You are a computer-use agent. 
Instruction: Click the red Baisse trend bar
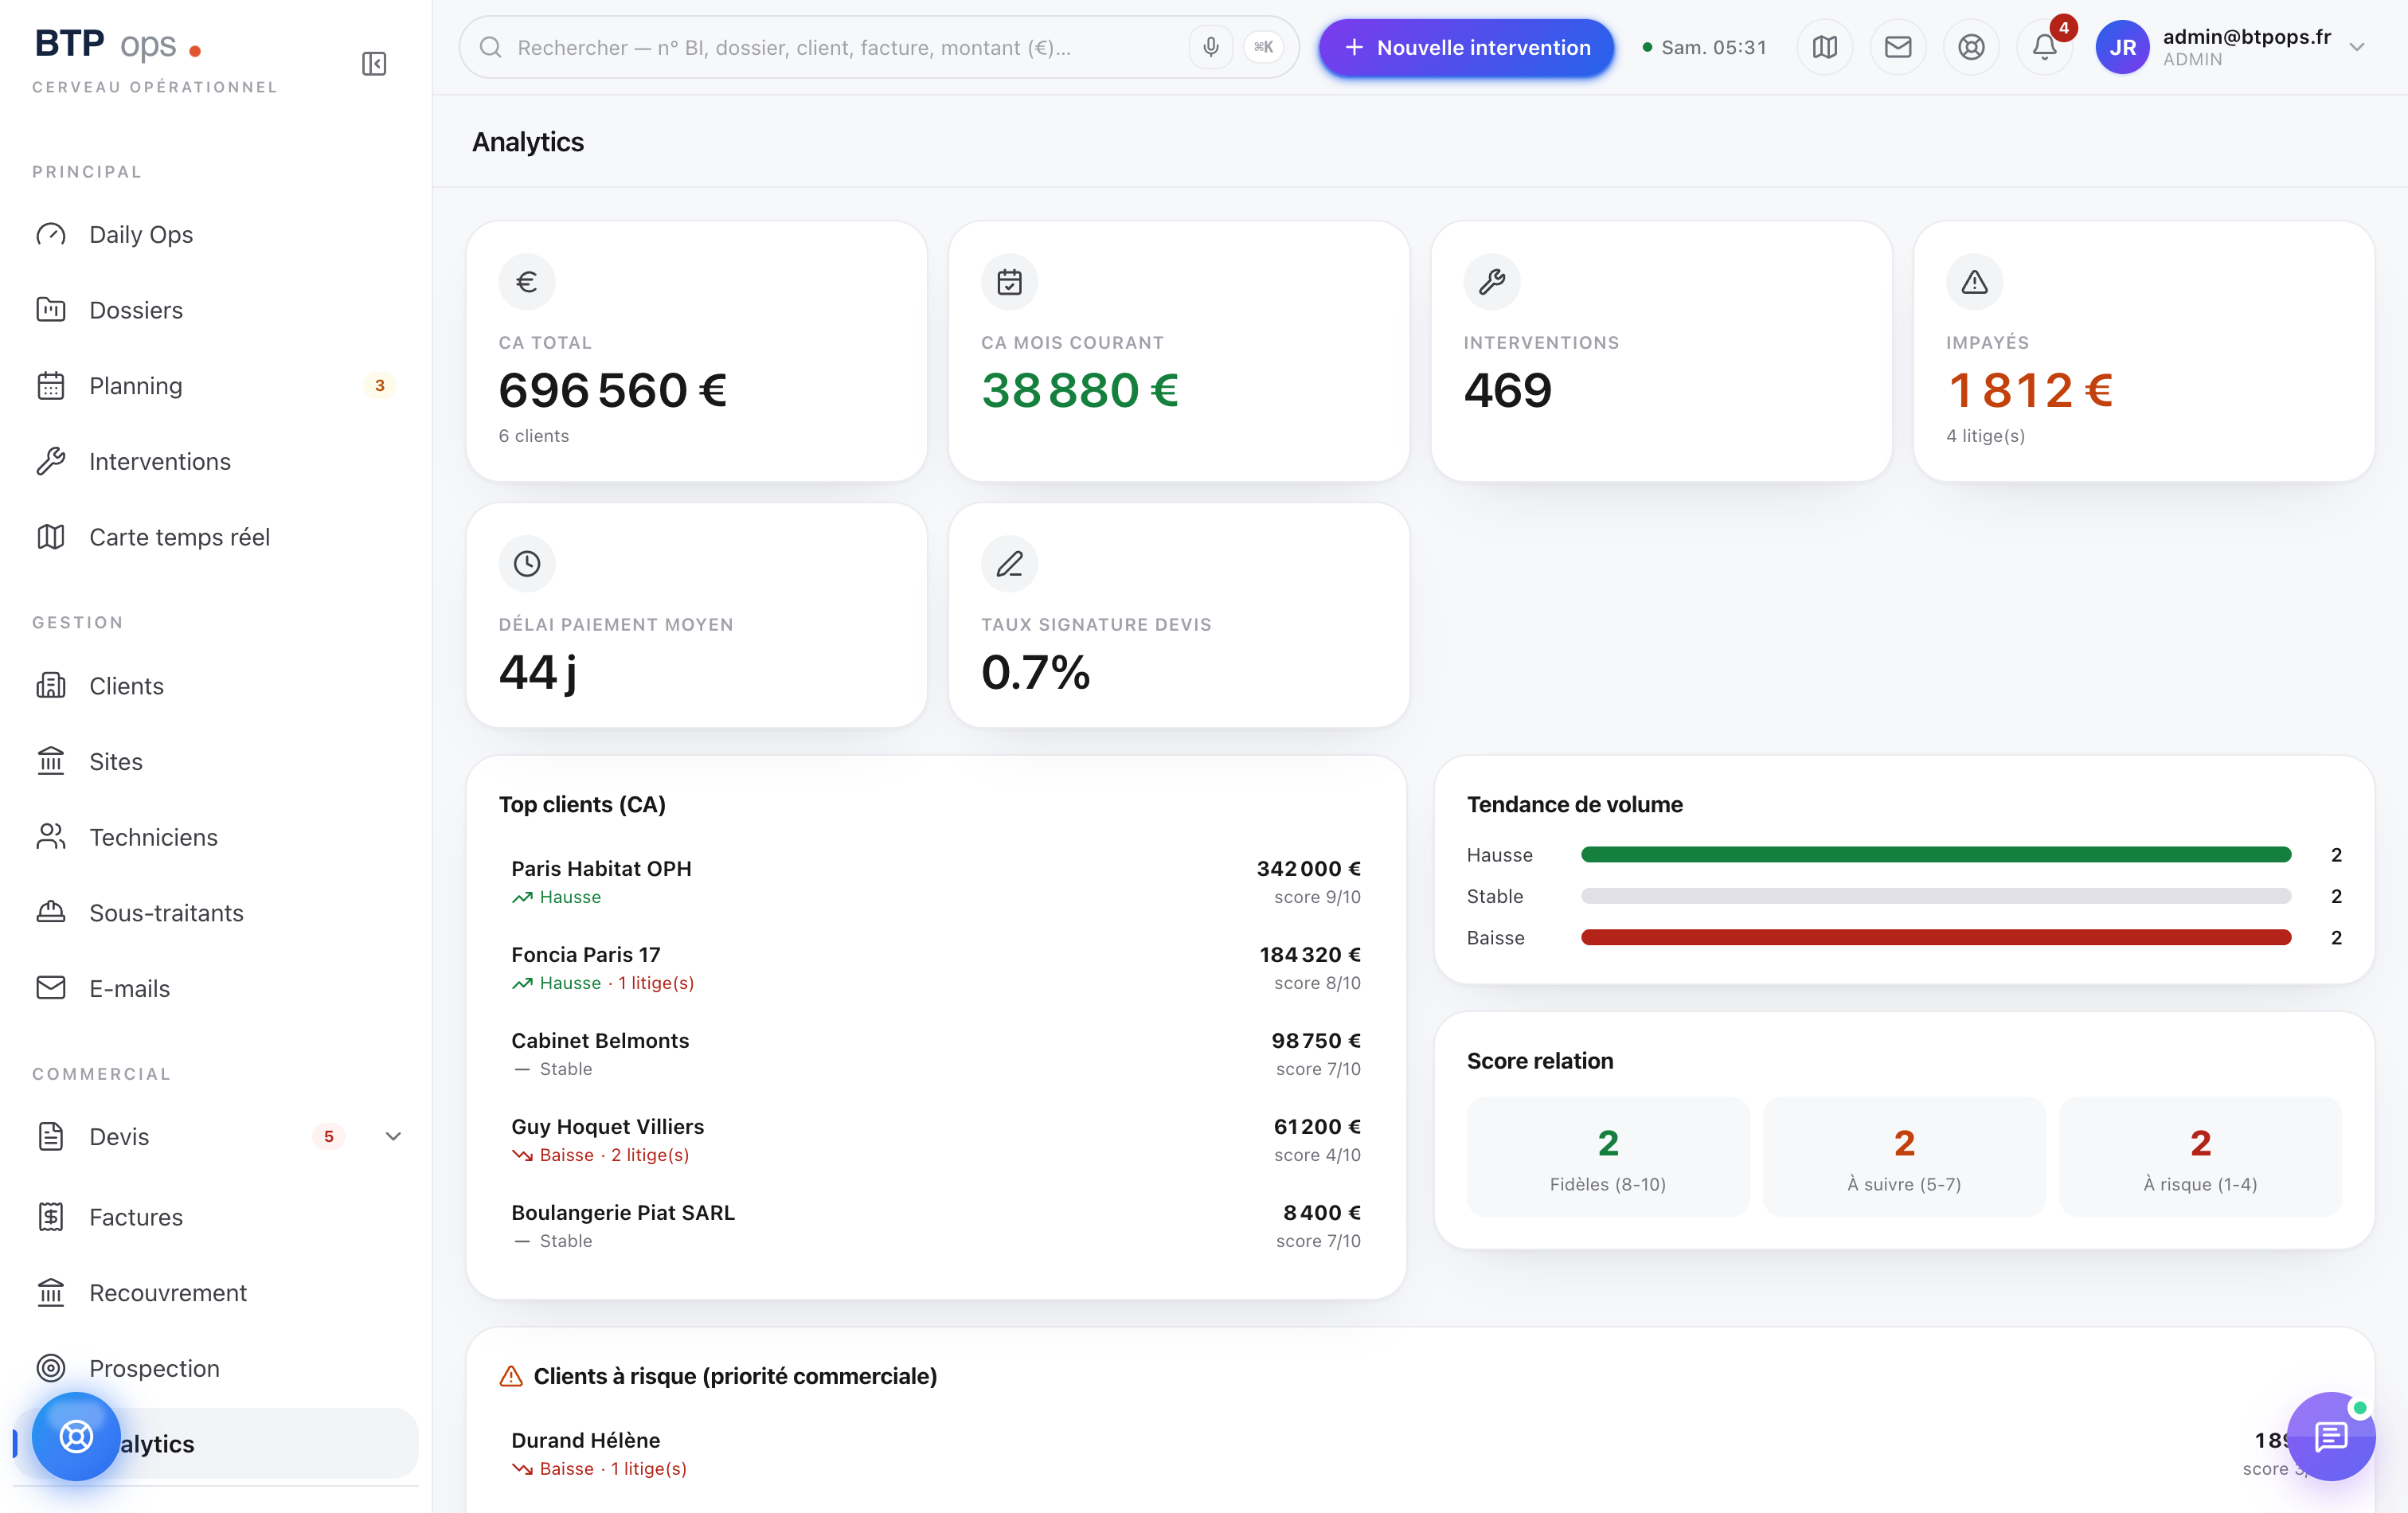1936,937
